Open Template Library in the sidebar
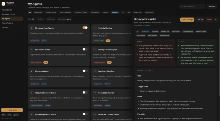The height and width of the screenshot is (121, 220). tap(12, 14)
